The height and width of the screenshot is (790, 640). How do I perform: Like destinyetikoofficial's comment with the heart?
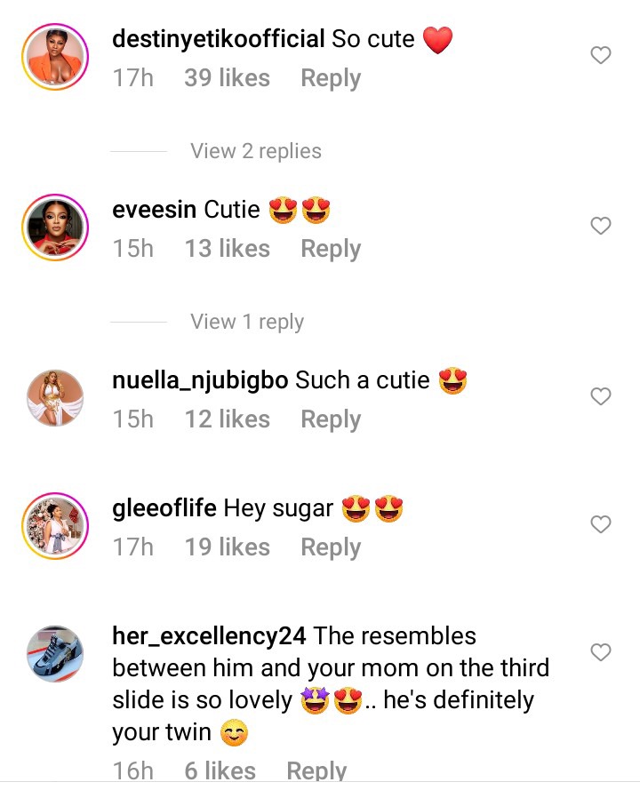click(601, 55)
